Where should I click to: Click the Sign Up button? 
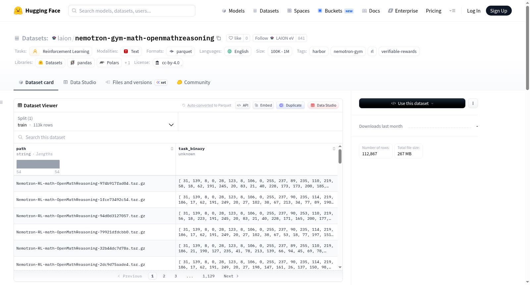[x=499, y=11]
